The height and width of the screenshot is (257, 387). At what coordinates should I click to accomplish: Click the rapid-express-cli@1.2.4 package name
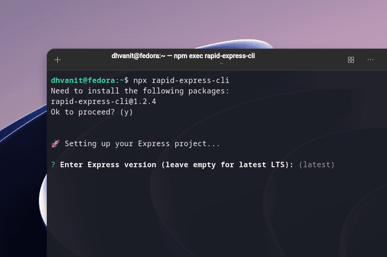(104, 102)
